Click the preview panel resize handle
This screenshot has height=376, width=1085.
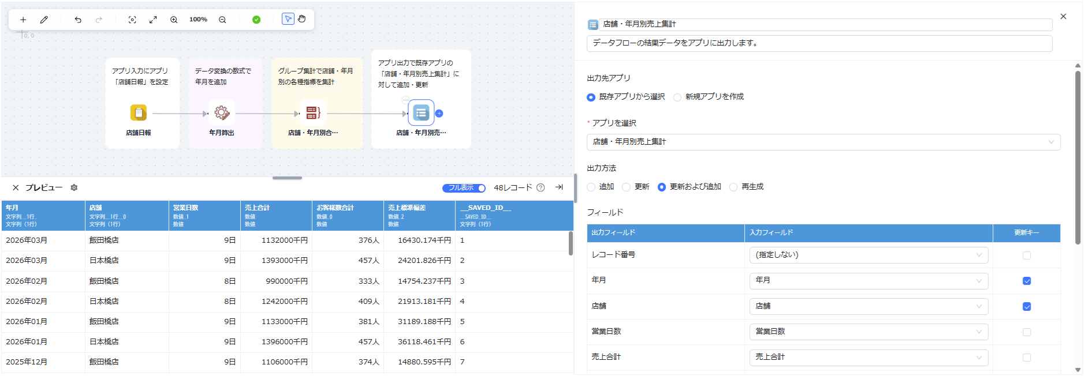point(287,178)
